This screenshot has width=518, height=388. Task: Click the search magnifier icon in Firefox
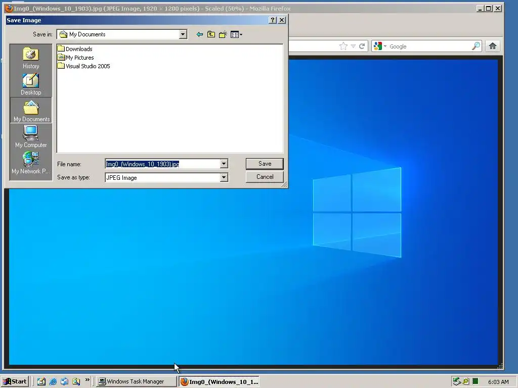(x=476, y=46)
